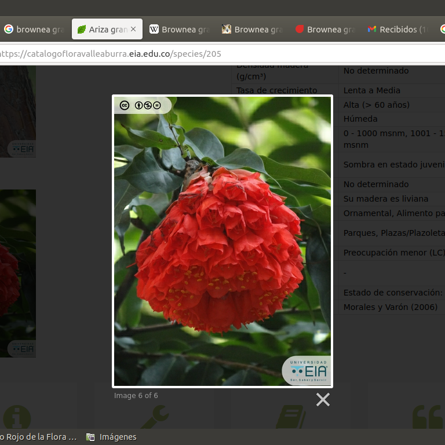
Task: Select the Brownea tab with the dog favicon
Action: point(252,29)
